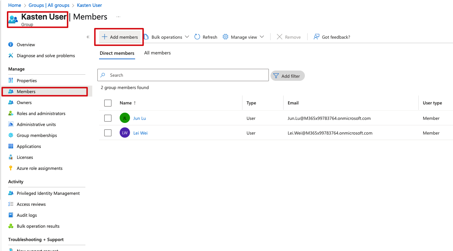
Task: Click the Audit logs book icon
Action: coord(11,215)
